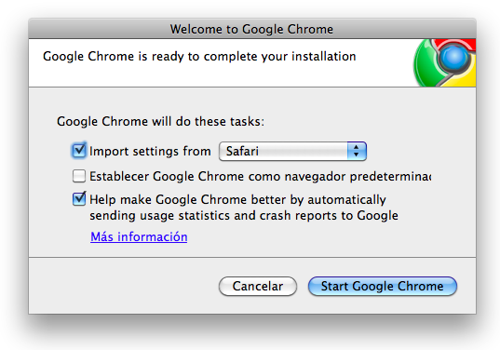The image size is (500, 350).
Task: Click the green part of the Chrome logo
Action: 426,69
